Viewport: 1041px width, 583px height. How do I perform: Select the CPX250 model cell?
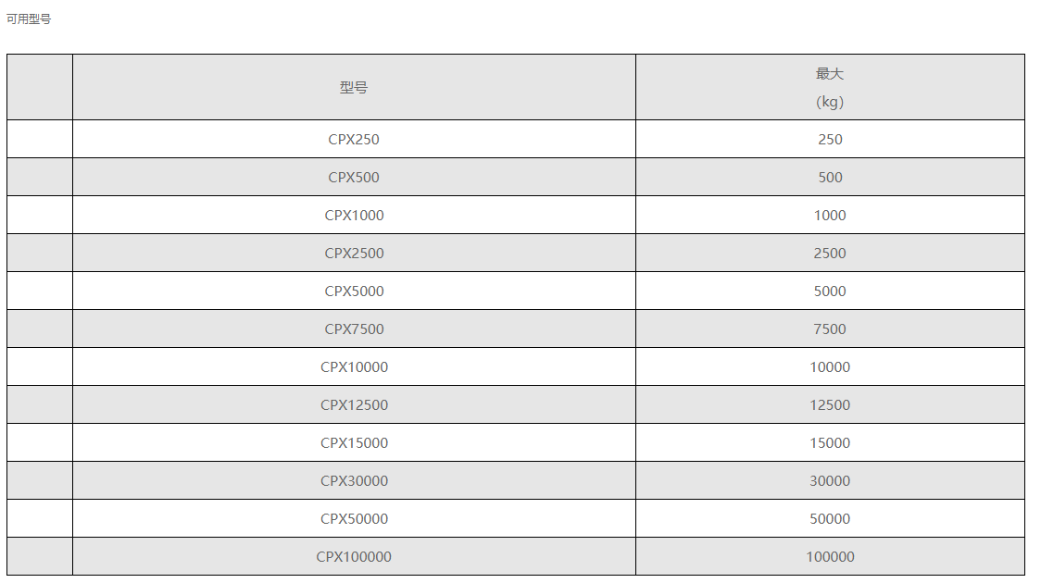pyautogui.click(x=354, y=140)
